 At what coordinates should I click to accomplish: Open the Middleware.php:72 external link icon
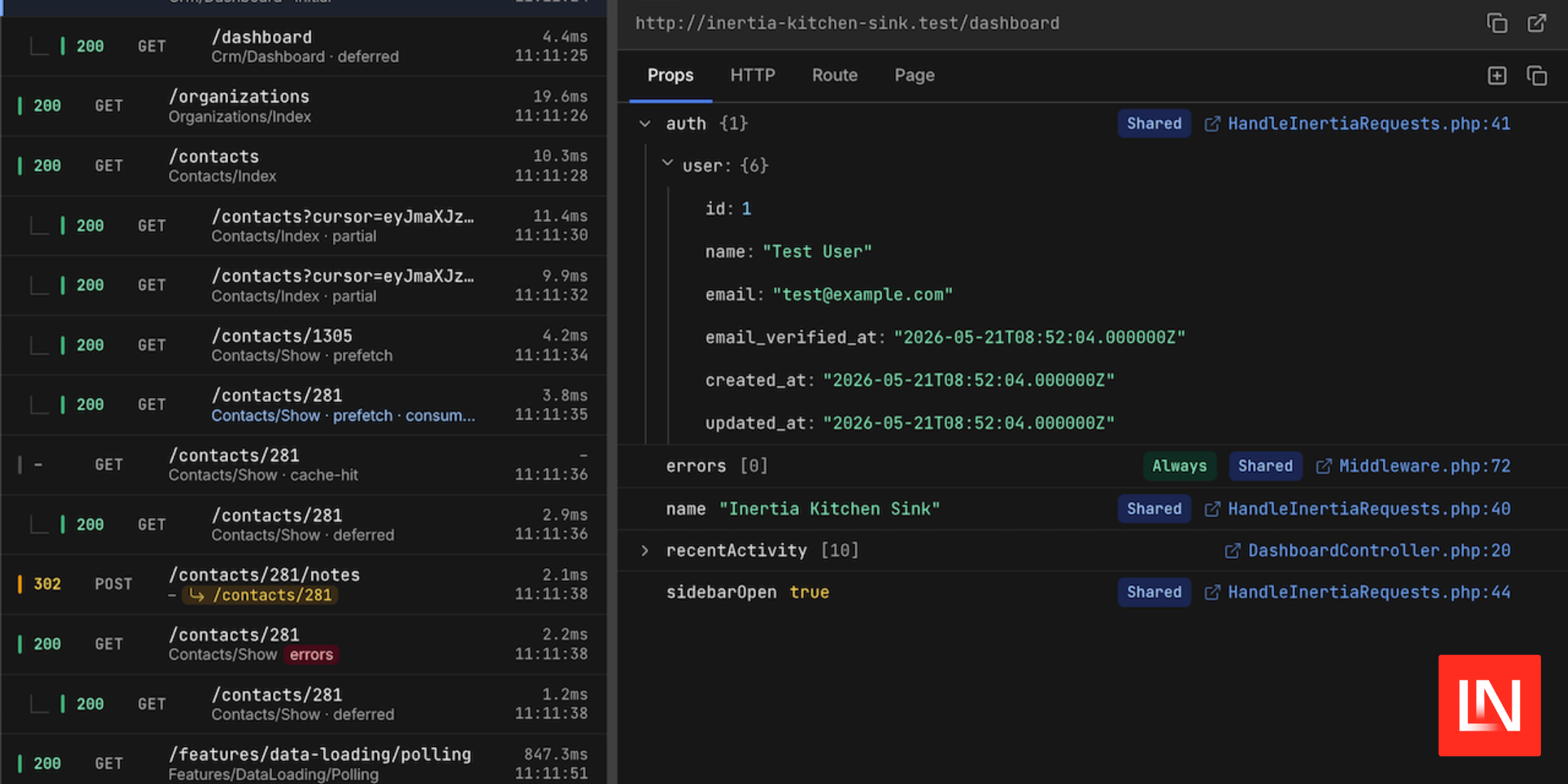click(x=1323, y=466)
